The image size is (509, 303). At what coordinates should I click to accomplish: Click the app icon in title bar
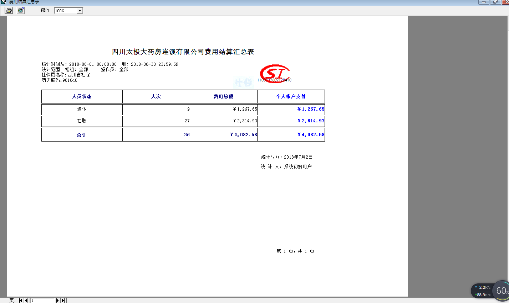click(x=4, y=2)
